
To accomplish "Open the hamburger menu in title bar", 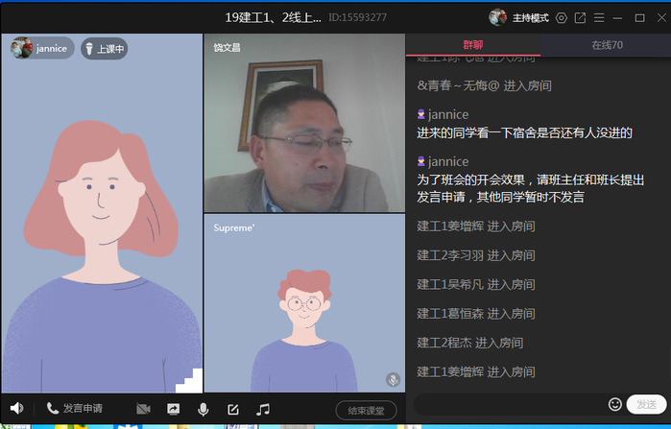I will click(x=599, y=17).
